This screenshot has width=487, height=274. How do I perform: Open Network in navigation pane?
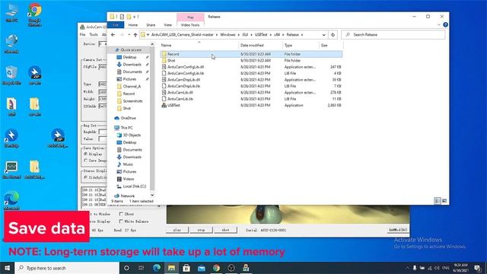tap(127, 196)
